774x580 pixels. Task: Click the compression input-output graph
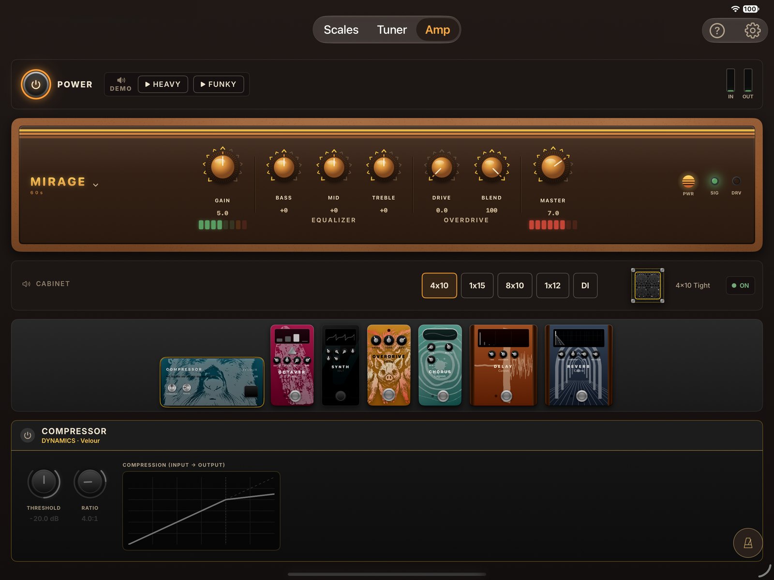point(201,511)
